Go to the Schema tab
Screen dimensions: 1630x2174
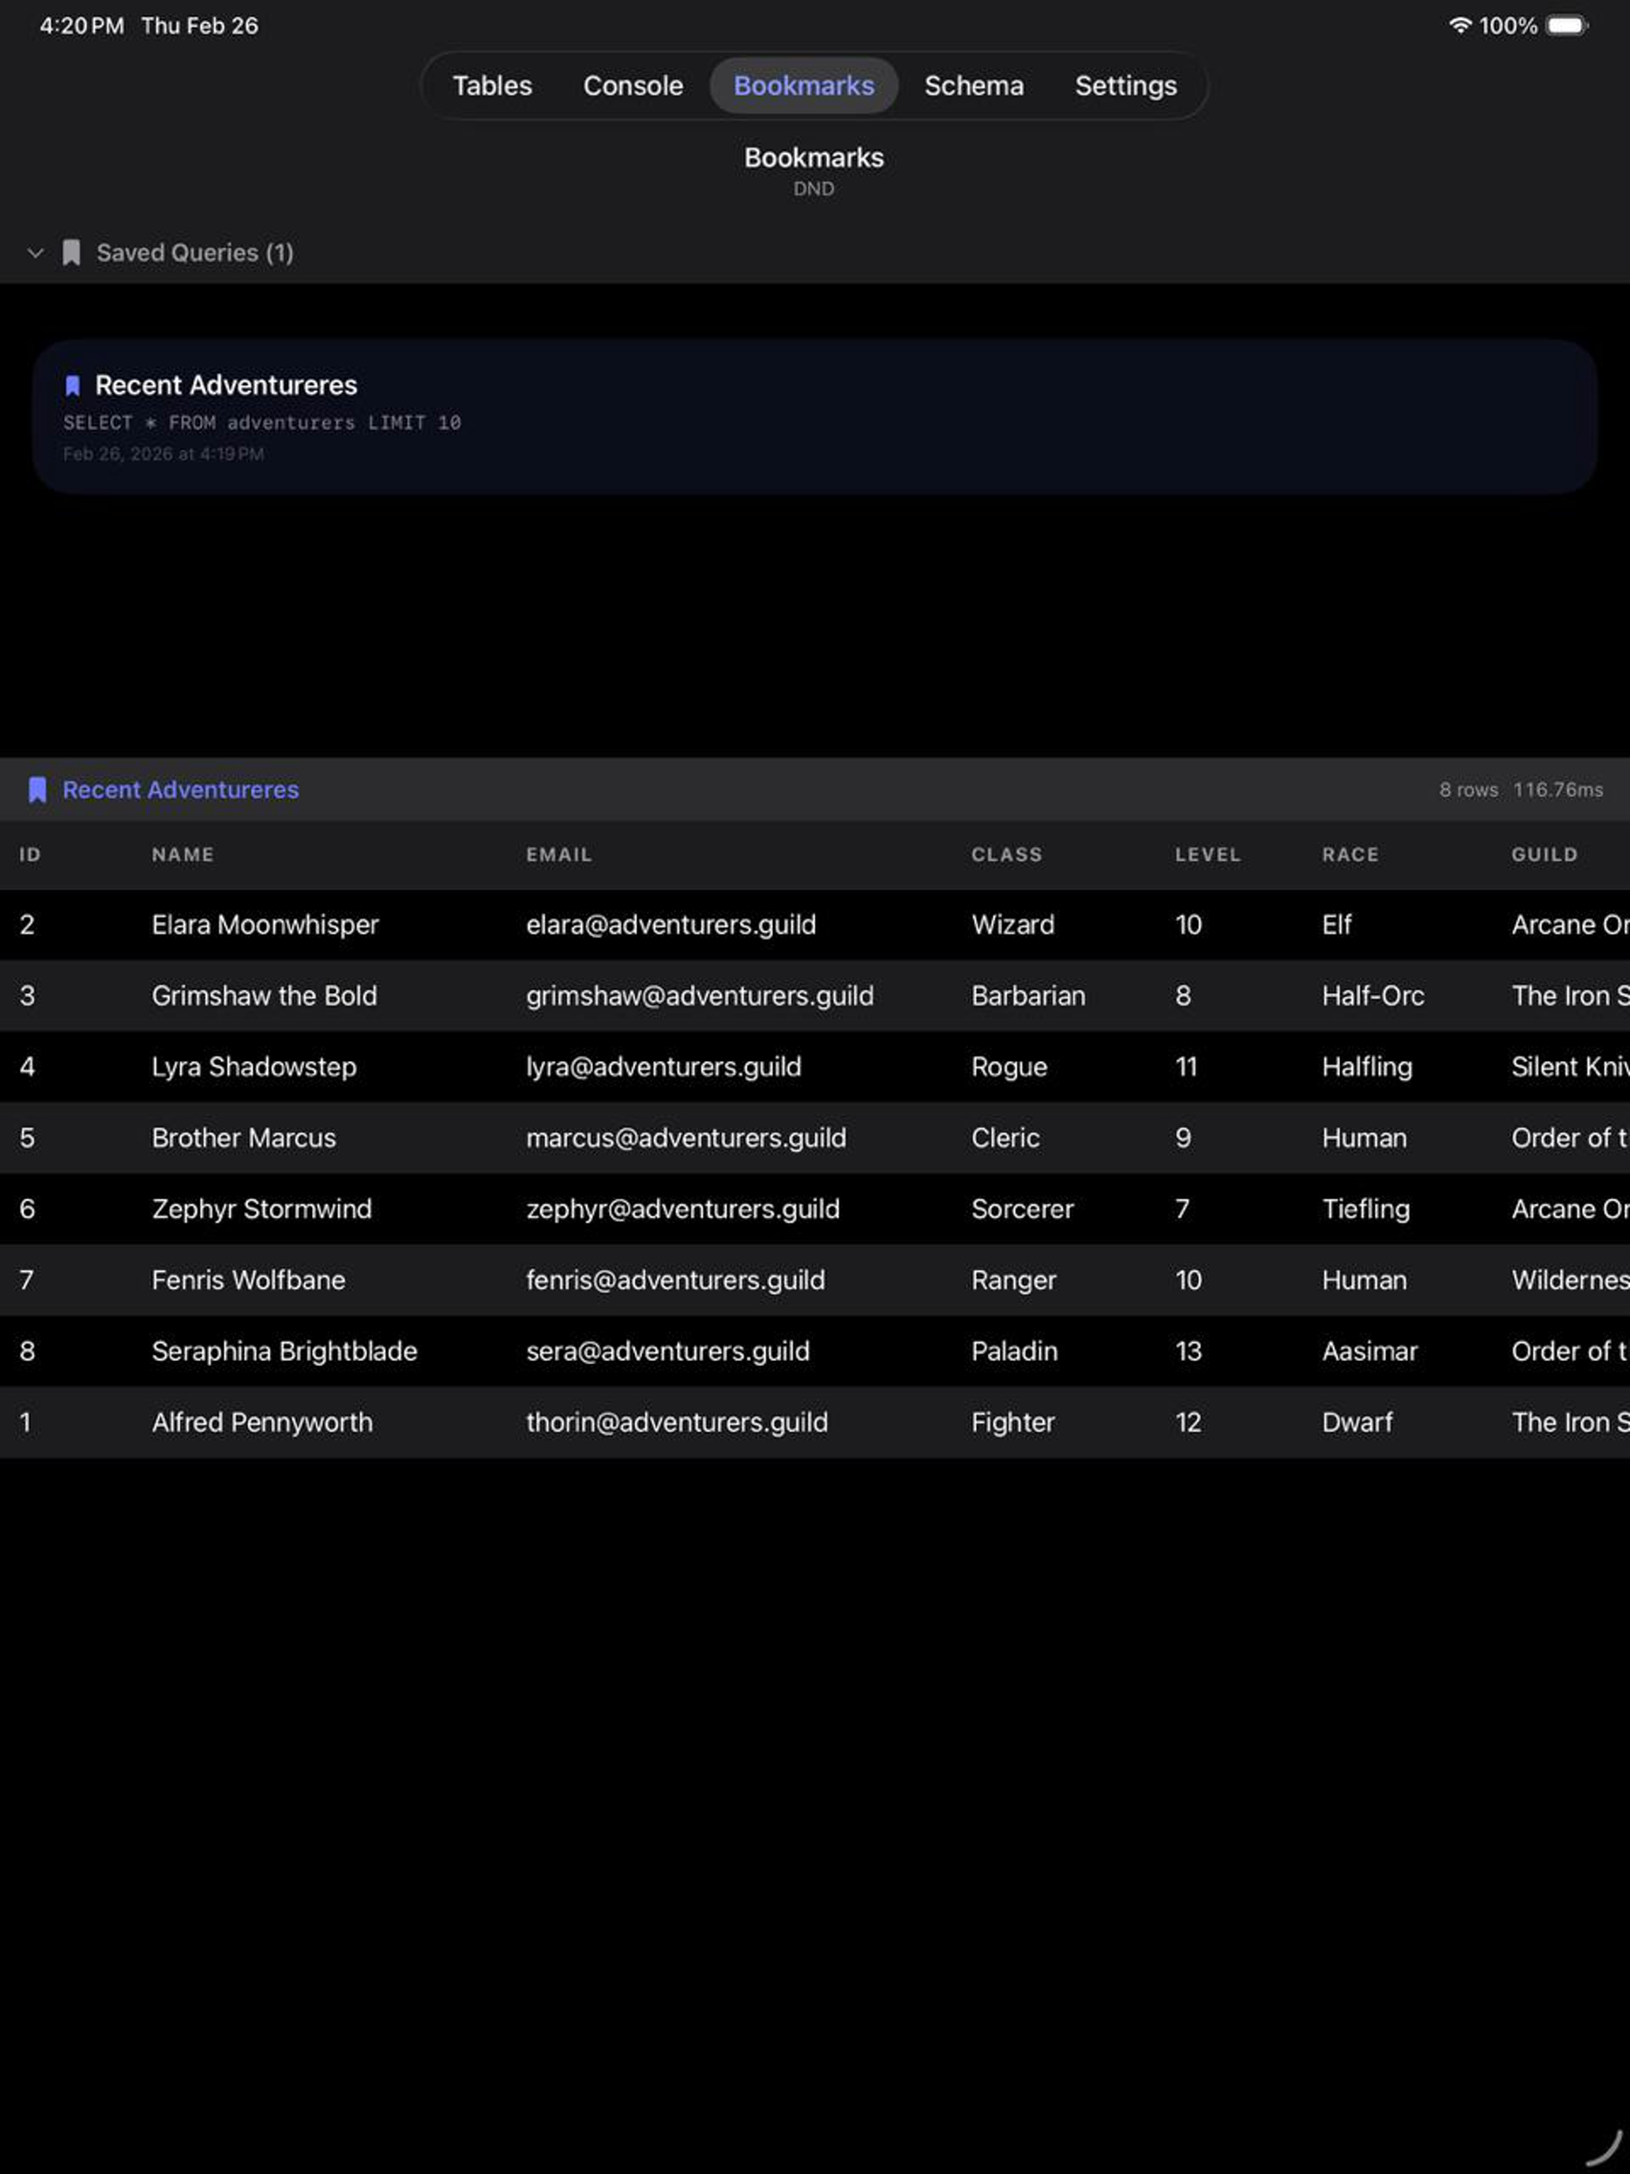[x=974, y=85]
